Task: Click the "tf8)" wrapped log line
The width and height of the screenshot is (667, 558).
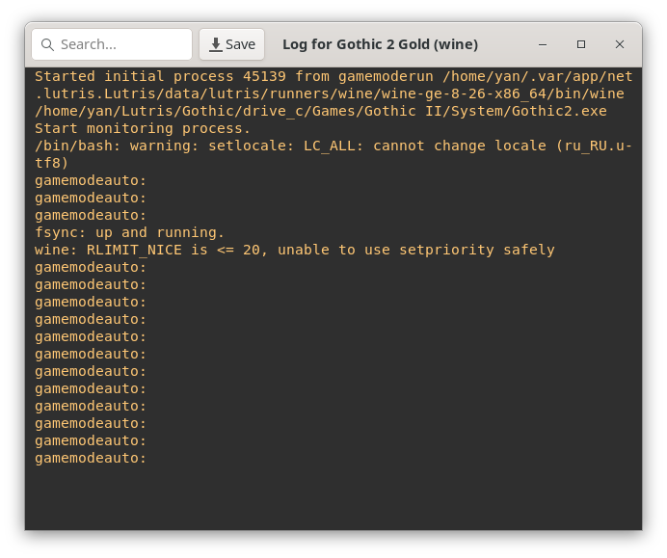Action: point(52,163)
